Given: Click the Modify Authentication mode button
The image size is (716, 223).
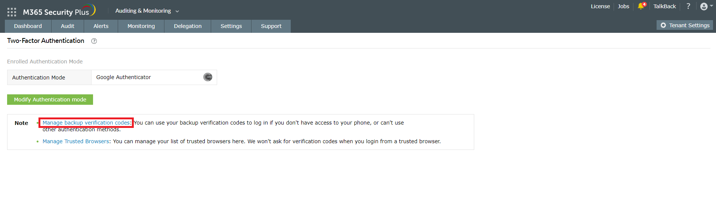Looking at the screenshot, I should (50, 100).
